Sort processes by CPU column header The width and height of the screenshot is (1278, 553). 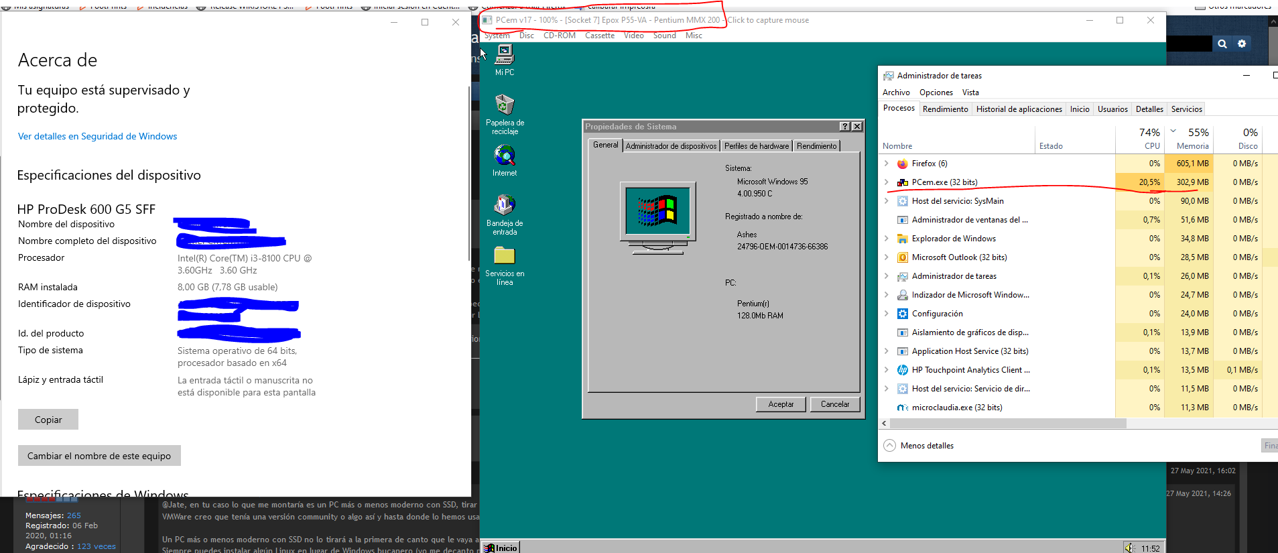pos(1140,139)
